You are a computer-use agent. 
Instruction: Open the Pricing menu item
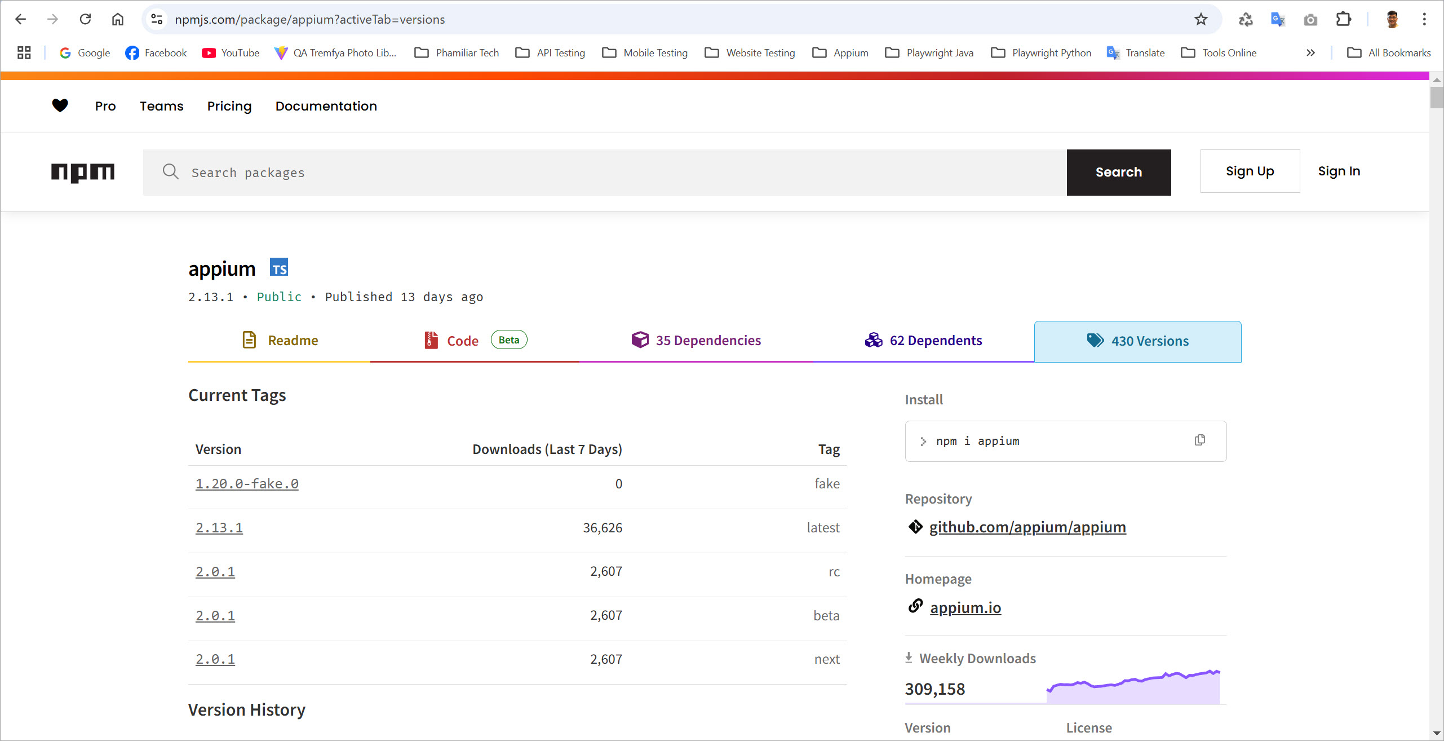(x=229, y=106)
